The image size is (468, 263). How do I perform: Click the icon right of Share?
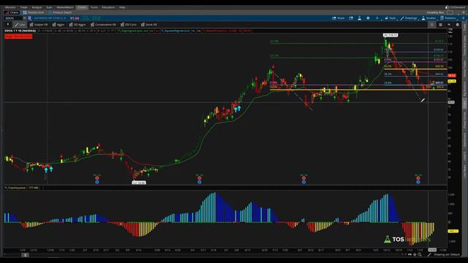[351, 18]
